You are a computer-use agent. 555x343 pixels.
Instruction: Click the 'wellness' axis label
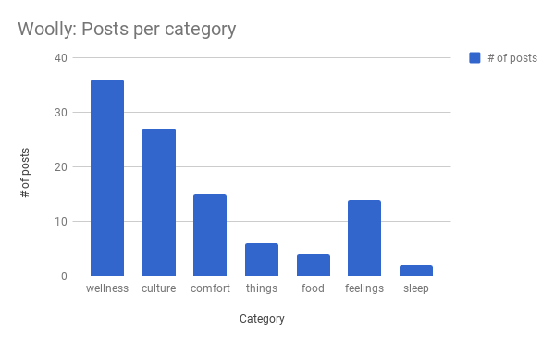107,288
